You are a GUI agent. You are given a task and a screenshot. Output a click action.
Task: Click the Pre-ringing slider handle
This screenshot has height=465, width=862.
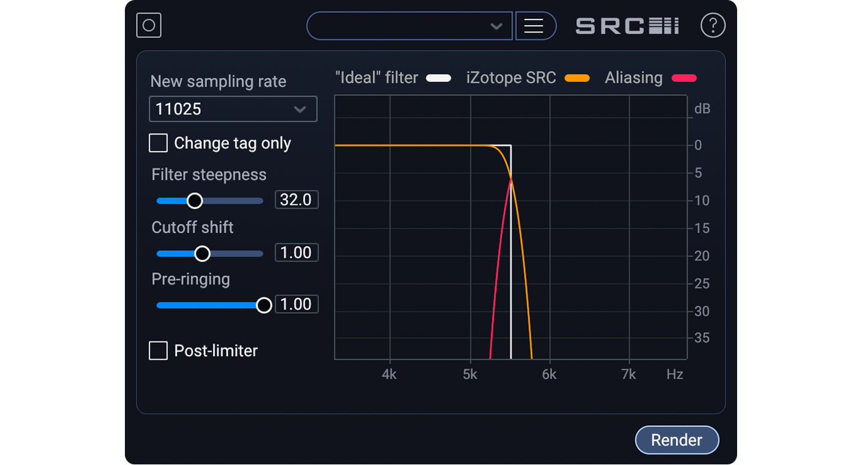point(264,304)
